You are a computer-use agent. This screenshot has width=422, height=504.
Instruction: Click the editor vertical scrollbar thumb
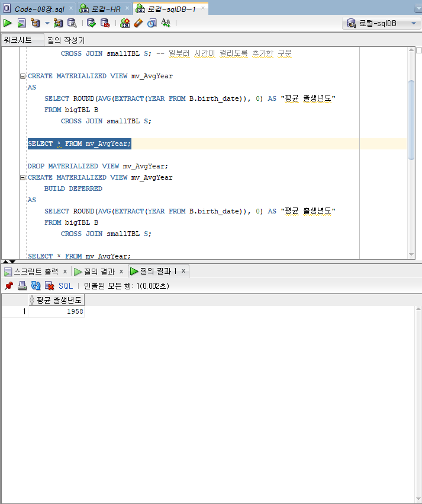pos(411,120)
